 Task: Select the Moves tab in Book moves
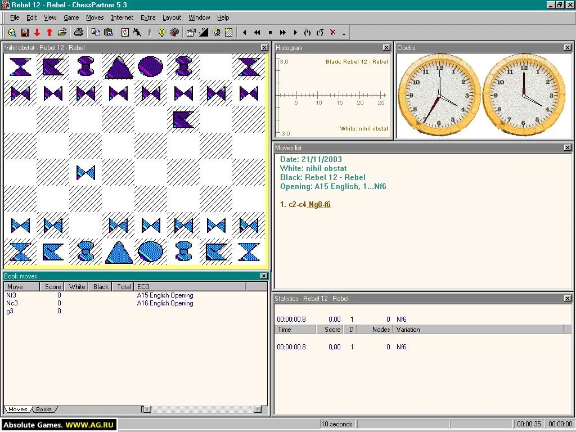click(x=17, y=409)
